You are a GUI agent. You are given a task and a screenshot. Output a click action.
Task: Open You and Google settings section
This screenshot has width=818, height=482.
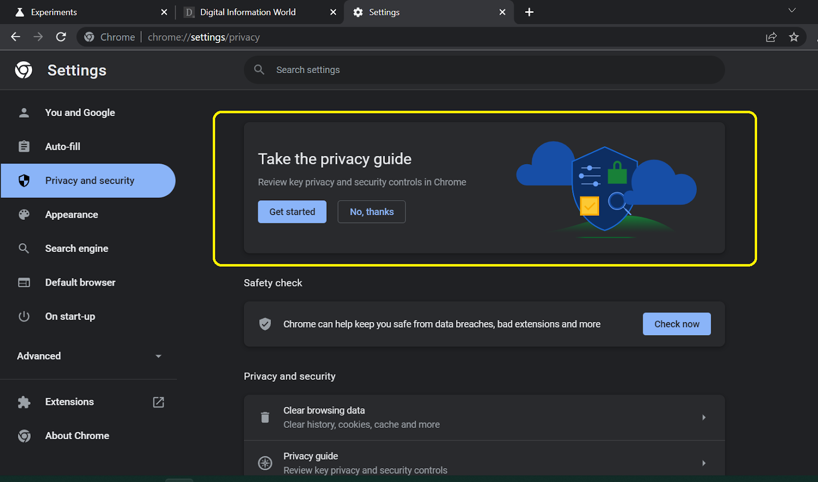pyautogui.click(x=88, y=112)
